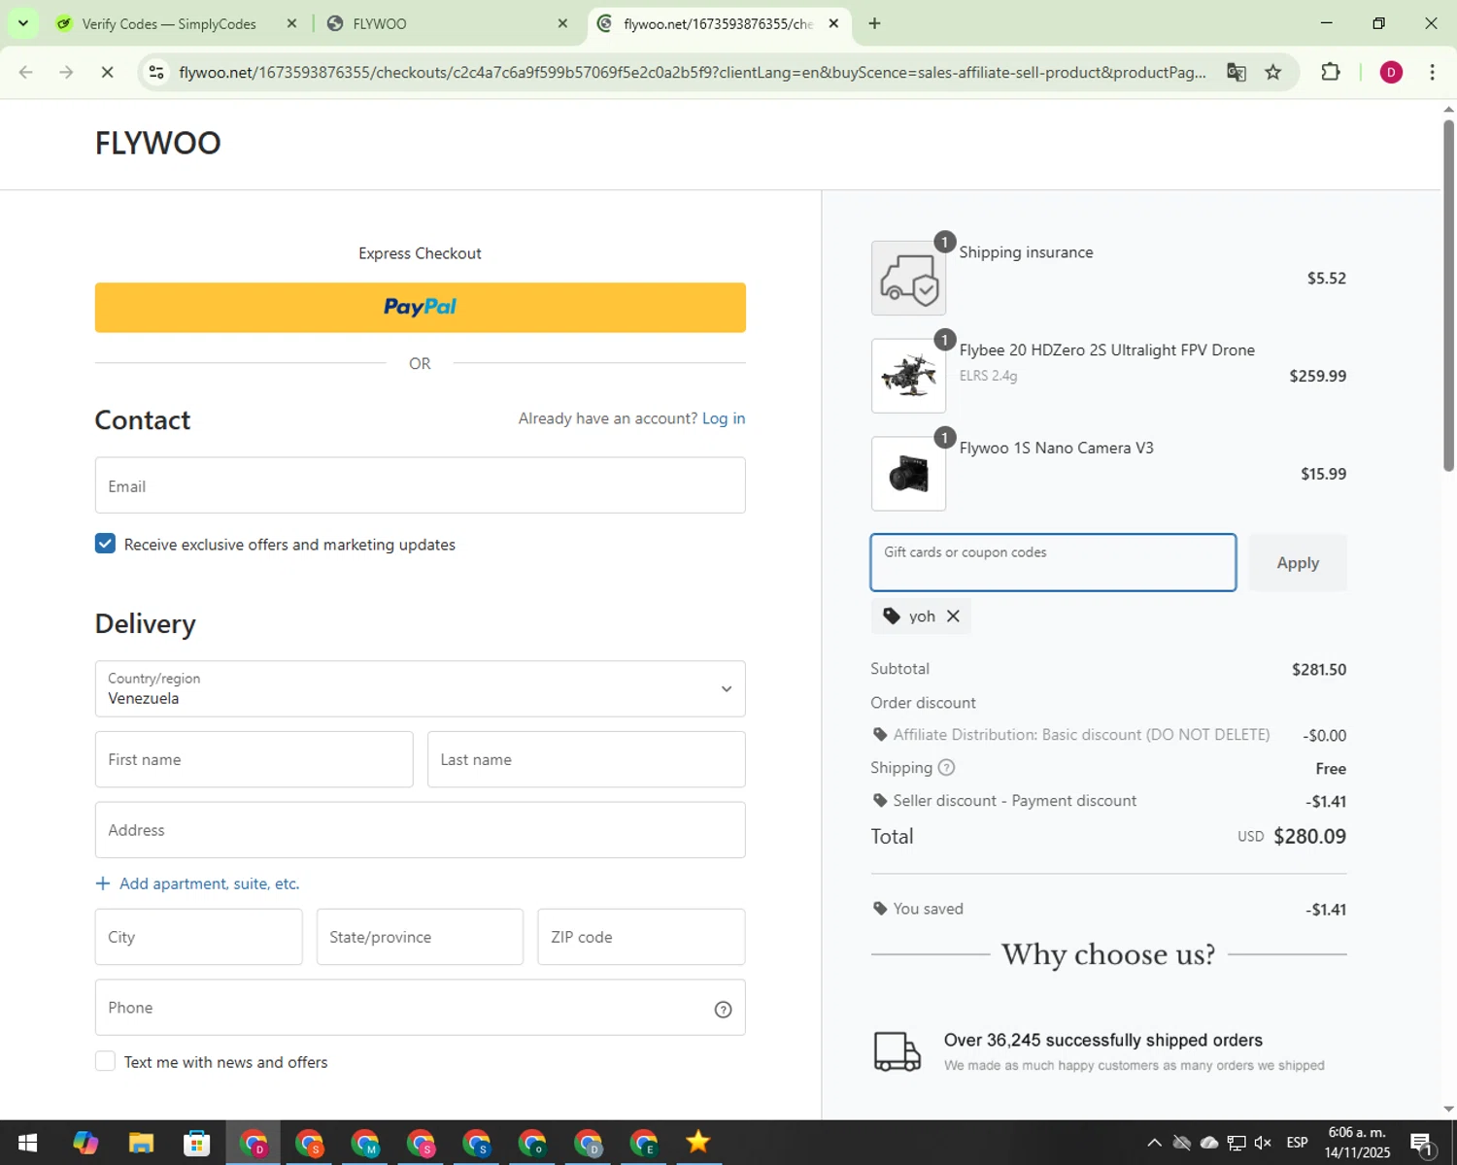Screen dimensions: 1457x1165
Task: Open the star app in the taskbar
Action: pyautogui.click(x=698, y=1143)
